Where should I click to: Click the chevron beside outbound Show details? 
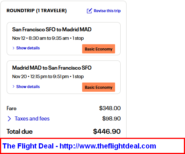click(14, 48)
